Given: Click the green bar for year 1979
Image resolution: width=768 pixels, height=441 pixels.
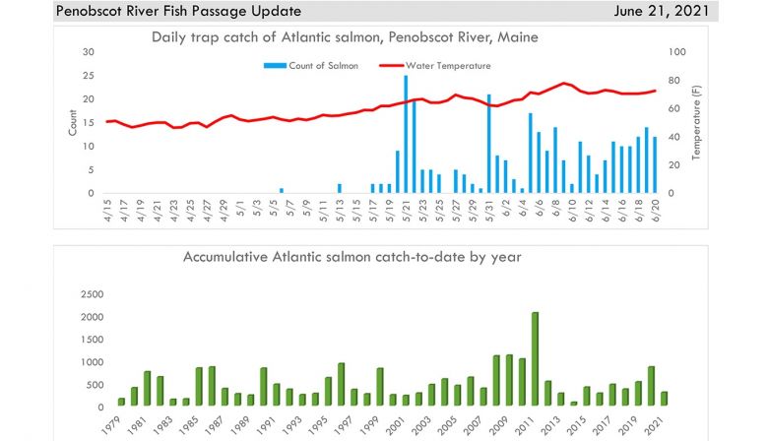Looking at the screenshot, I should pyautogui.click(x=122, y=402).
